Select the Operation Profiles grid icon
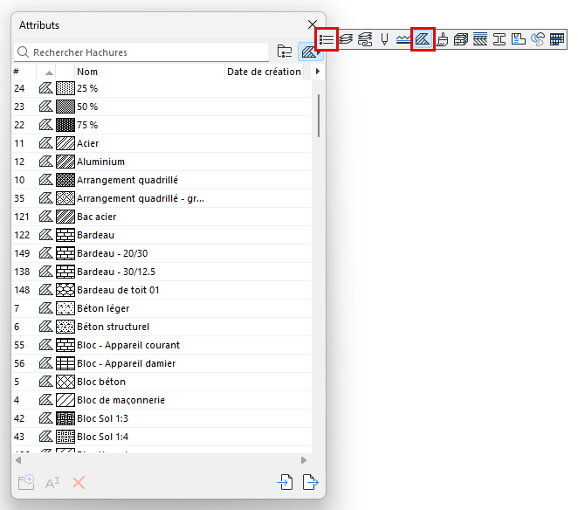This screenshot has height=510, width=578. [557, 39]
